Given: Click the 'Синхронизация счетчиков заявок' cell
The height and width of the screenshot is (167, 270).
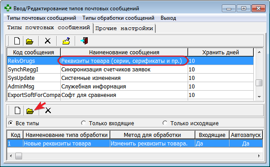Looking at the screenshot, I should (124, 70).
